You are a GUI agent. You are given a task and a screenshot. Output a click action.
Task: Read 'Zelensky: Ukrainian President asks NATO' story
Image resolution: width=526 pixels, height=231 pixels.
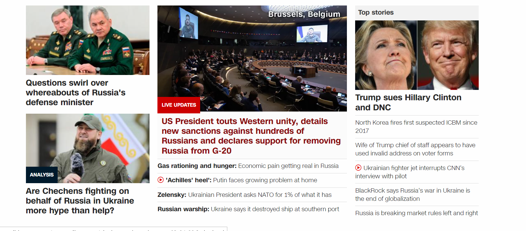pyautogui.click(x=244, y=195)
